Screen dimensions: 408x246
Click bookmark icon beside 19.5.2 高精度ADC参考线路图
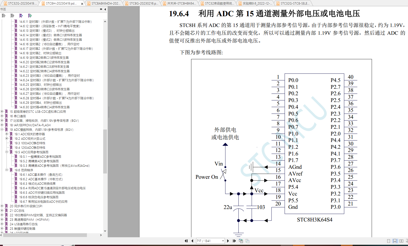click(x=16, y=161)
